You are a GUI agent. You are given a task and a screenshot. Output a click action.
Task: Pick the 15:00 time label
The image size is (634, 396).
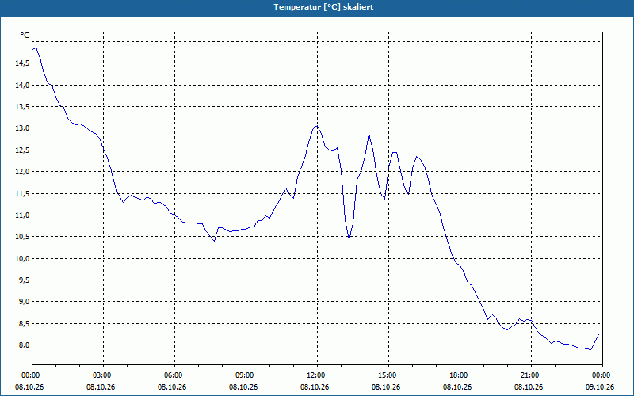point(388,375)
